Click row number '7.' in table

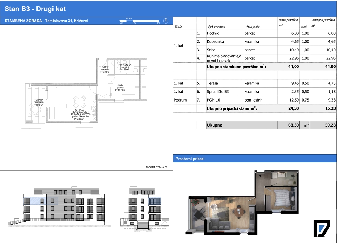[198, 100]
